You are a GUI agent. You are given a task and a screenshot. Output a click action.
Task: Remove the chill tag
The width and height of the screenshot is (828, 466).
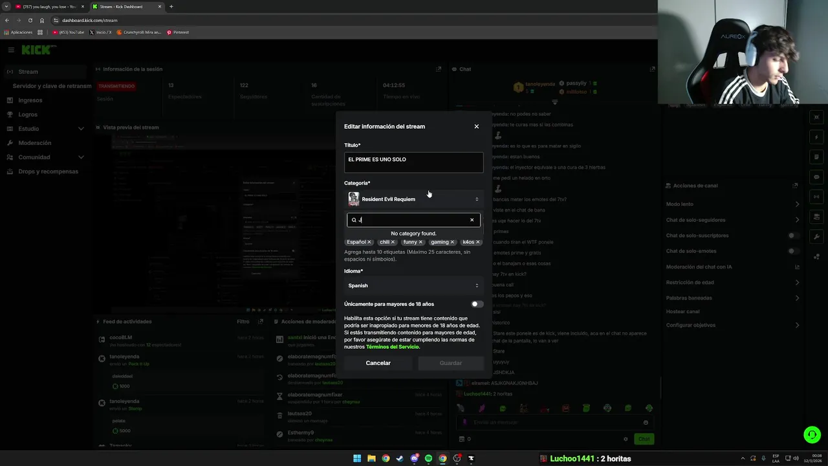point(393,242)
